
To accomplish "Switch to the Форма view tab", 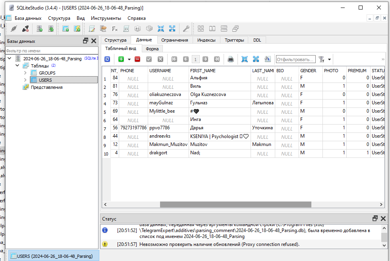I will pyautogui.click(x=152, y=49).
